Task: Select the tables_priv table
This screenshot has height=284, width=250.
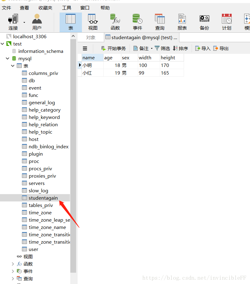Action: 41,205
